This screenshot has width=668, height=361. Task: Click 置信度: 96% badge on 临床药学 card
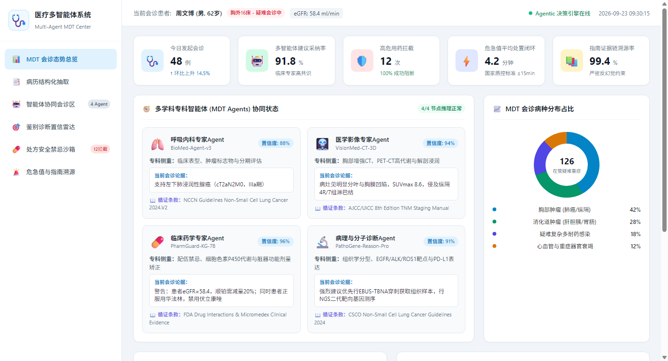point(275,241)
